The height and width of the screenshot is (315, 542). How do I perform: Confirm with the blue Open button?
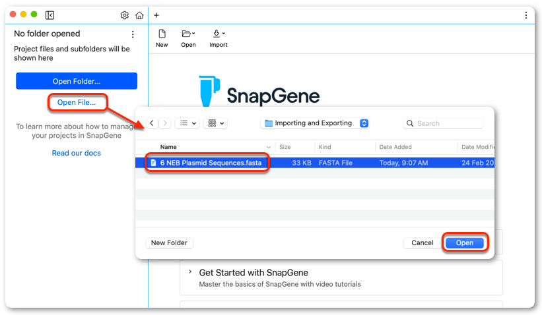pyautogui.click(x=465, y=243)
